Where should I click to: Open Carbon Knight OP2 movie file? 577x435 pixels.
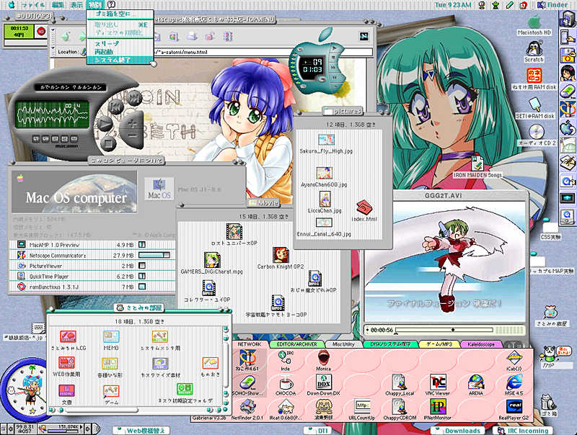tap(281, 255)
